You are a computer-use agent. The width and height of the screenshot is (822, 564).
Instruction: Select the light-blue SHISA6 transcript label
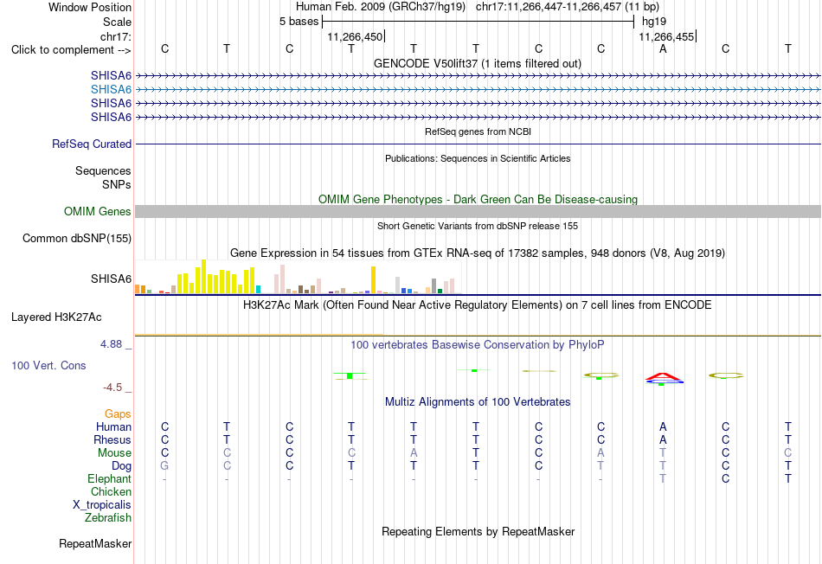[x=111, y=89]
